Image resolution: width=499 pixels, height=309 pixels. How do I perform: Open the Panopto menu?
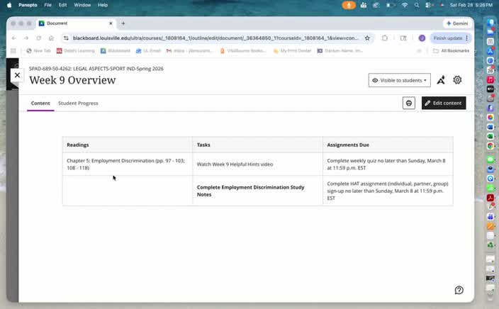28,5
